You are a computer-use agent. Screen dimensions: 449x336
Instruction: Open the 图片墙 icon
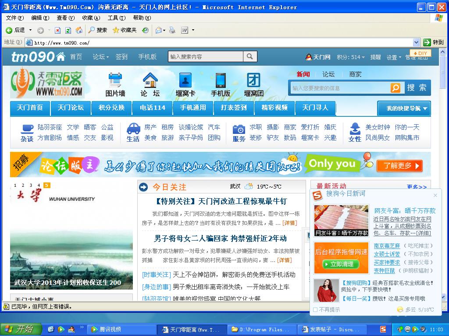tap(115, 85)
